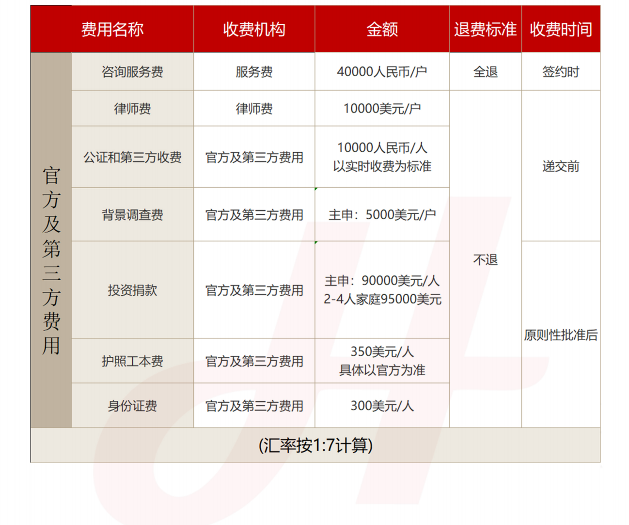
Task: Select the 律师费 row label
Action: coord(132,108)
